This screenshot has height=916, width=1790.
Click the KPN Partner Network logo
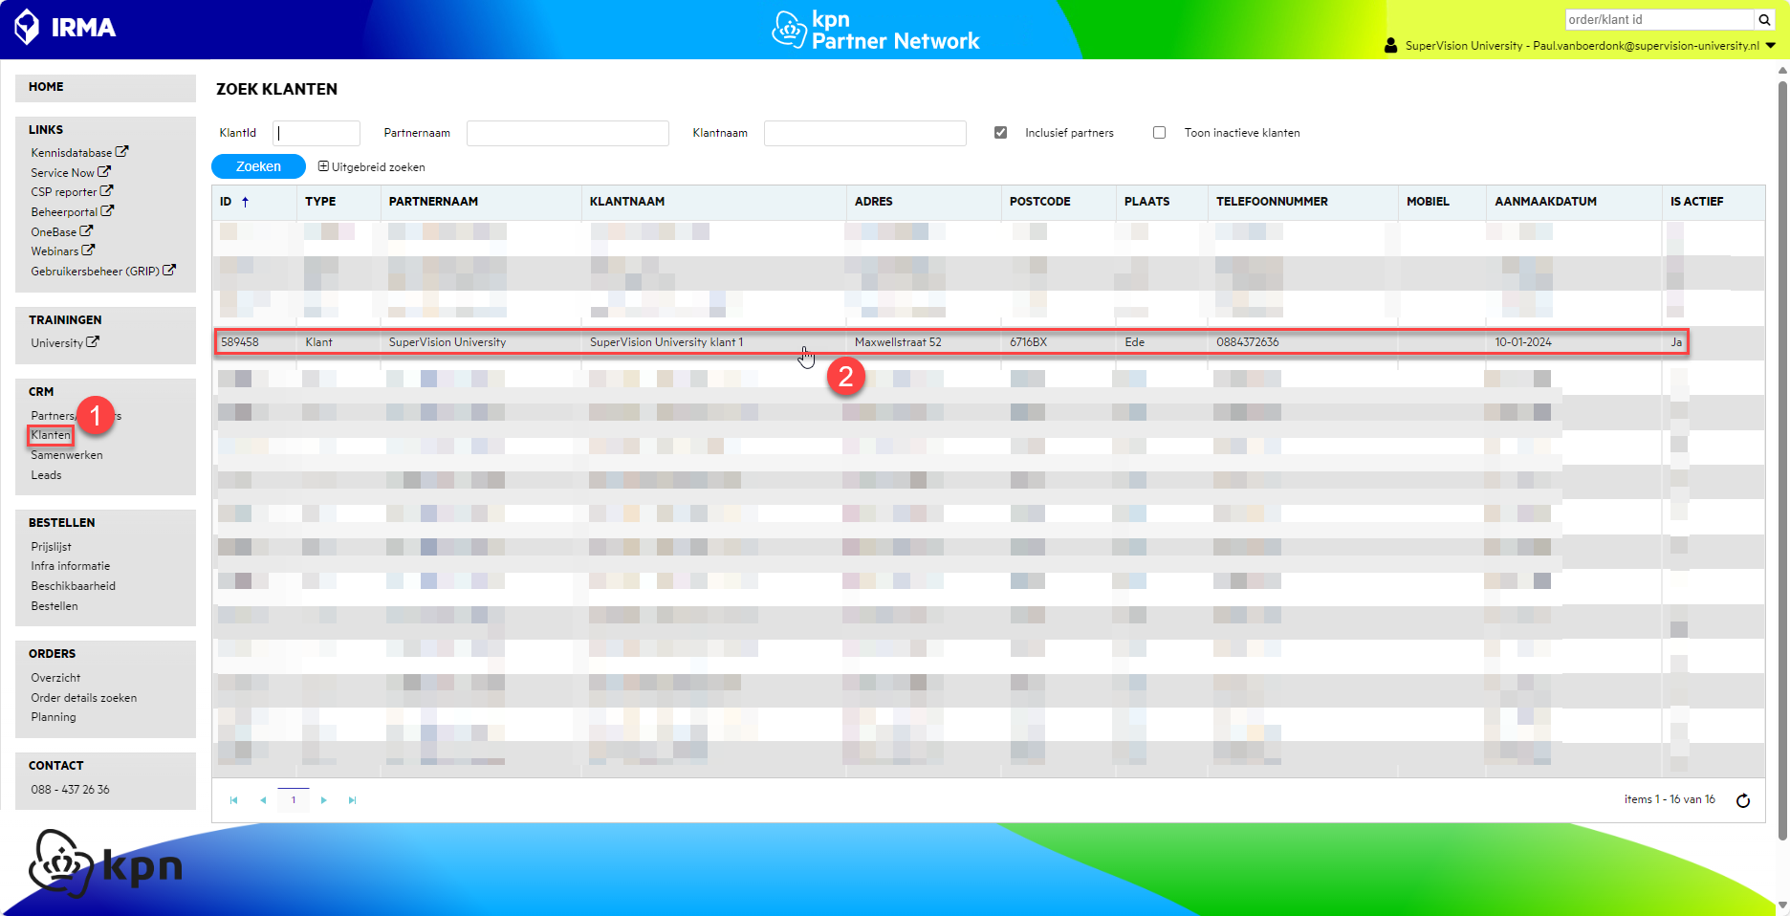click(876, 30)
